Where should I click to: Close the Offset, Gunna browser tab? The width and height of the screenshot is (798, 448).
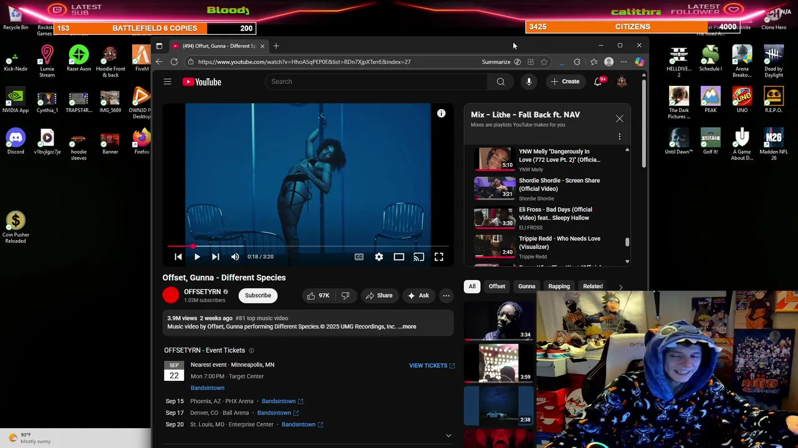click(x=262, y=46)
